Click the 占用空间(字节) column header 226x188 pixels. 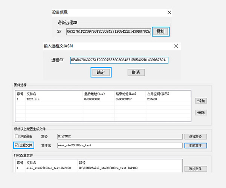pos(158,94)
